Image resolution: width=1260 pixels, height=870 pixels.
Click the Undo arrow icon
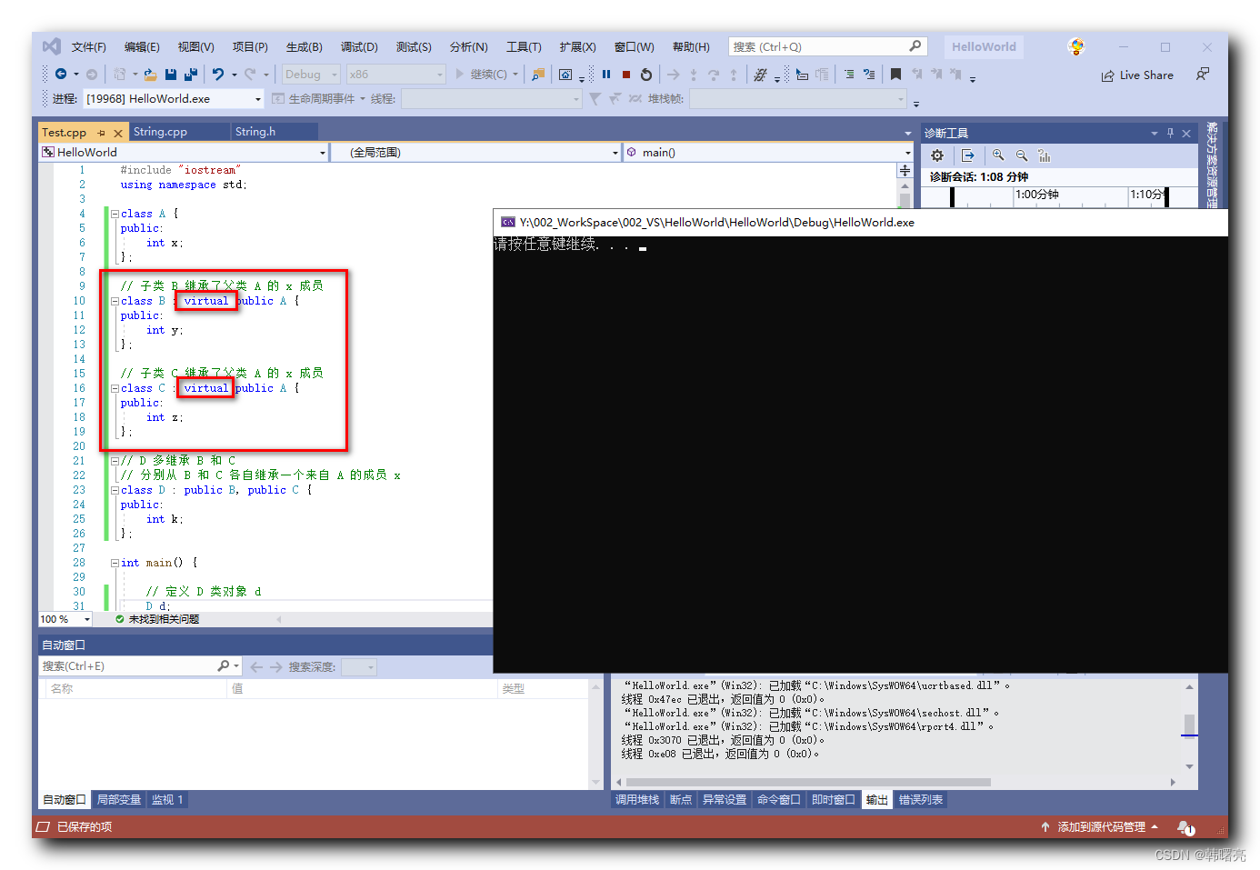click(218, 75)
